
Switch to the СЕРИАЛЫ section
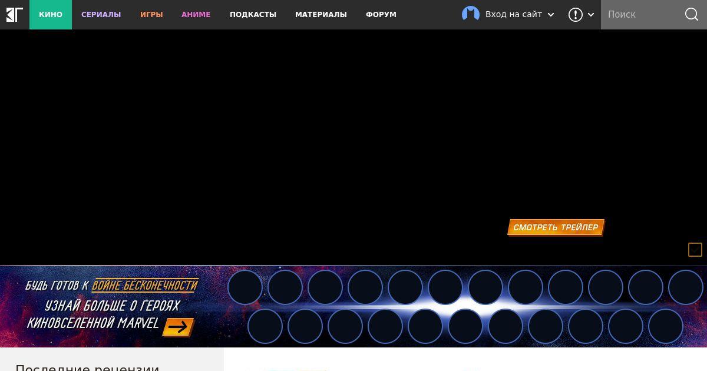[101, 15]
